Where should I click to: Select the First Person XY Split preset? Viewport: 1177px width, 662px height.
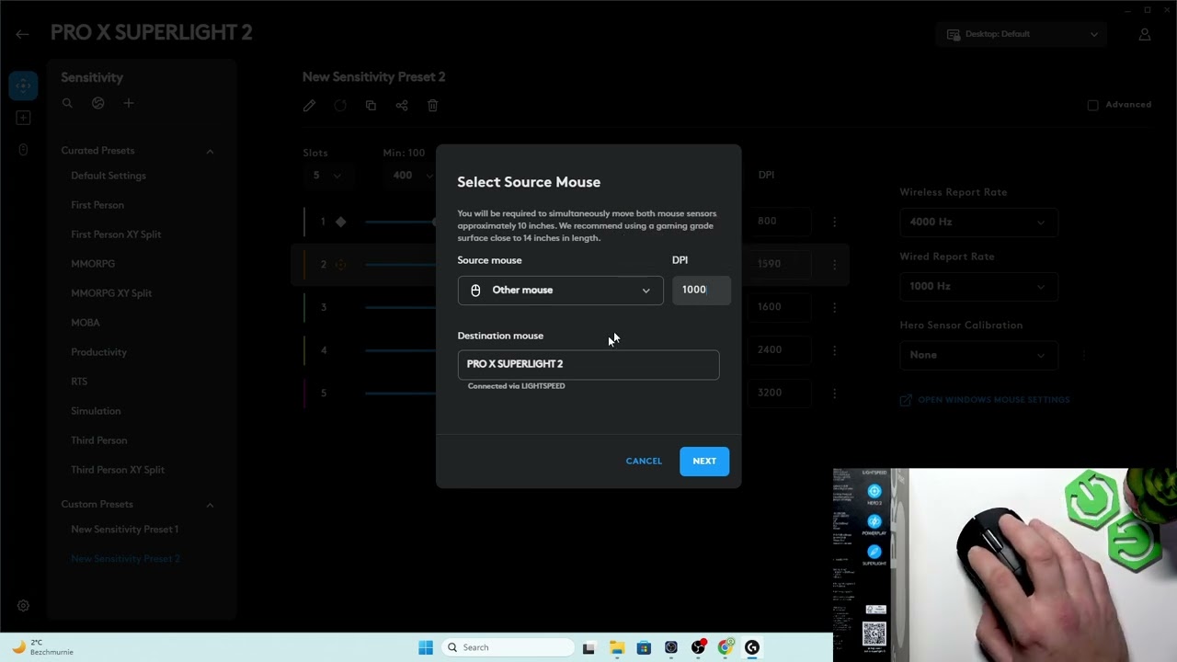click(x=116, y=234)
